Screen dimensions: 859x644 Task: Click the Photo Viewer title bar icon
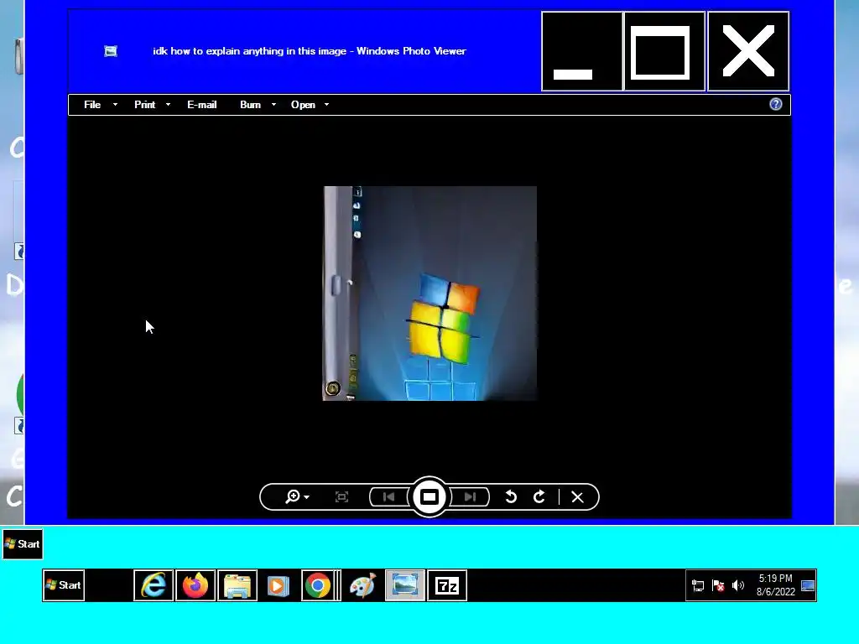click(111, 51)
